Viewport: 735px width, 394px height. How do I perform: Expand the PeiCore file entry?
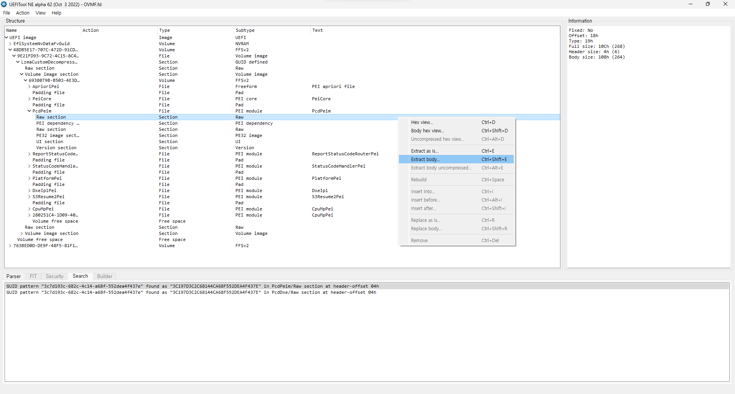(29, 99)
